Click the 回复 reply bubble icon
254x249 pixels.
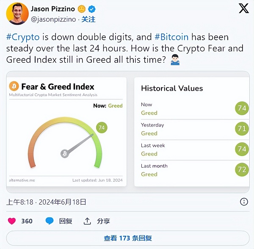pyautogui.click(x=50, y=221)
